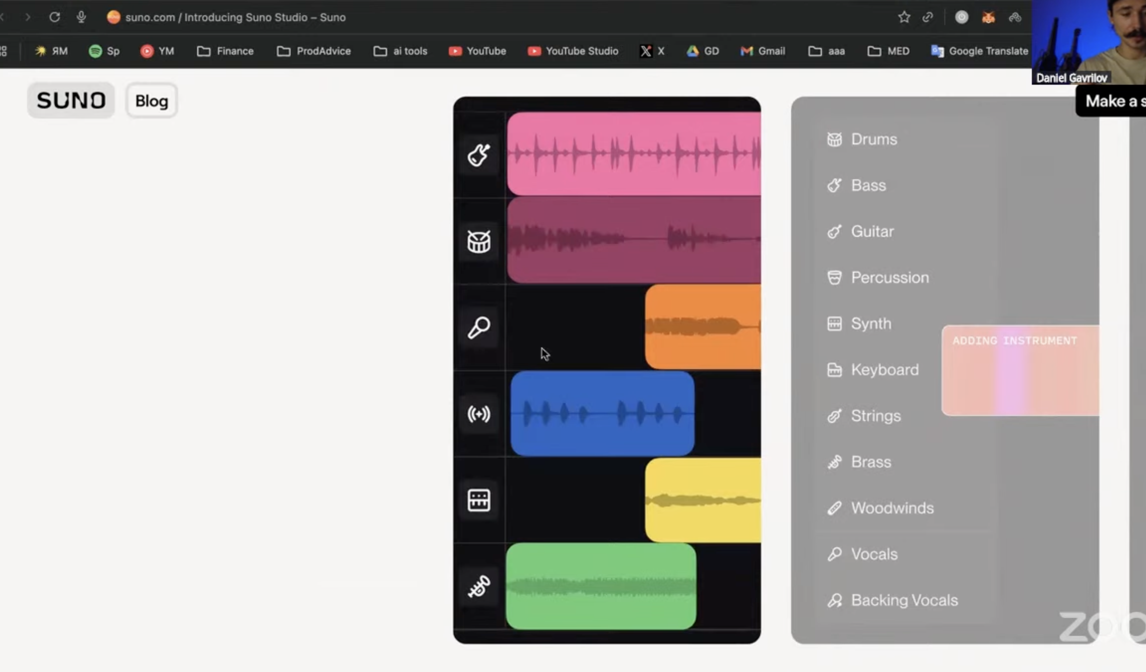Screen dimensions: 1146x672
Task: Select the synth keyboard track icon
Action: tap(478, 500)
